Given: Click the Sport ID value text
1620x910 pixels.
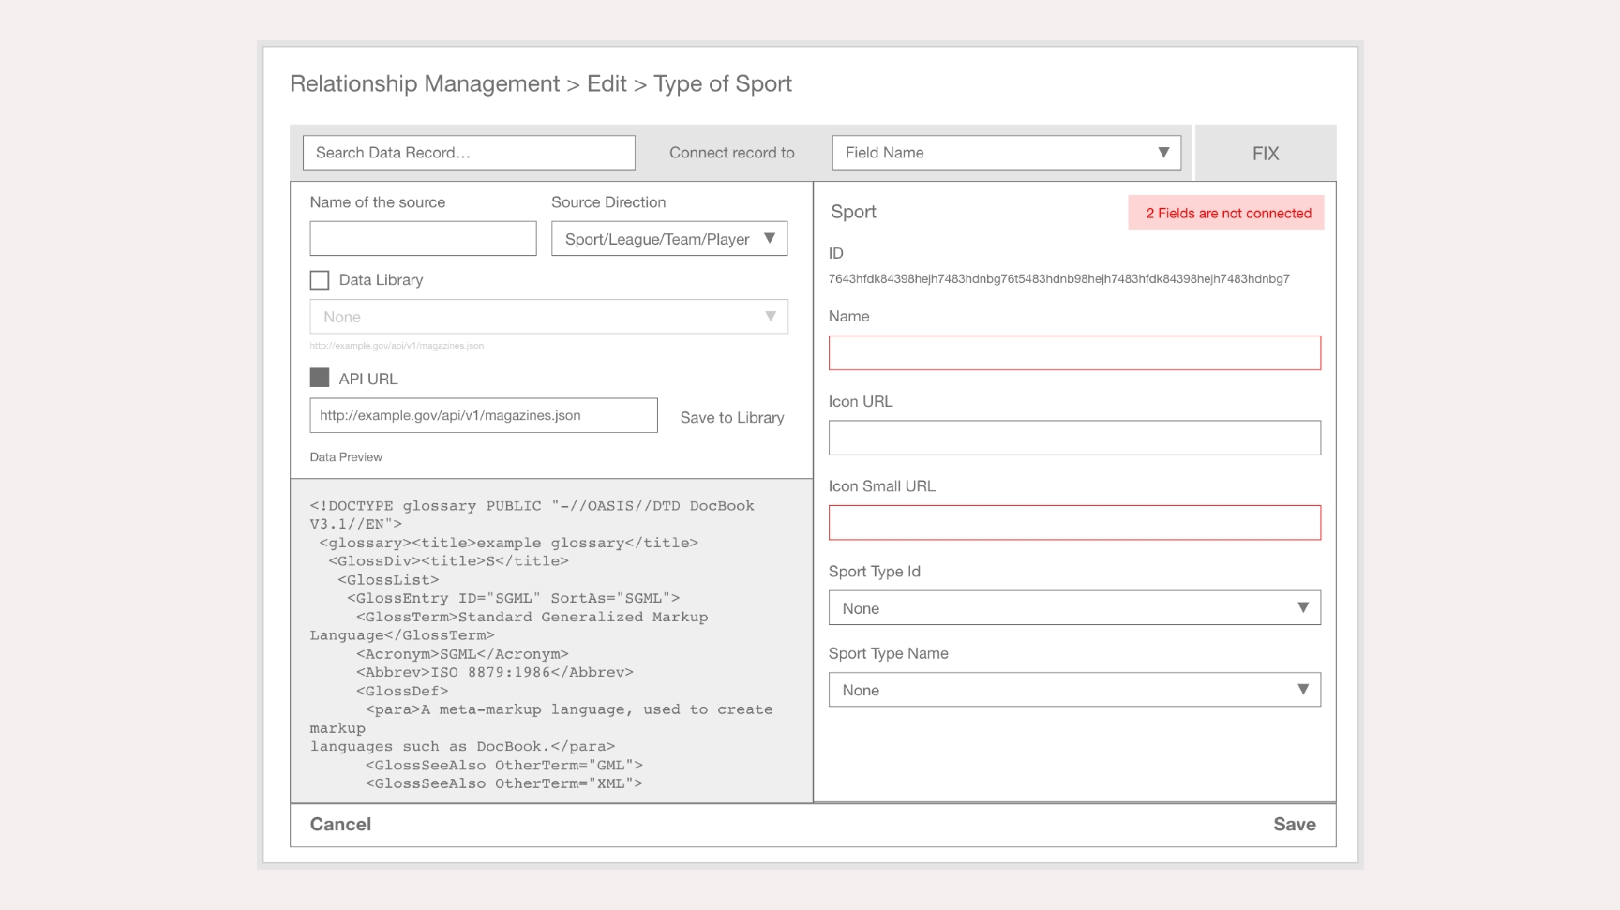Looking at the screenshot, I should click(1059, 279).
